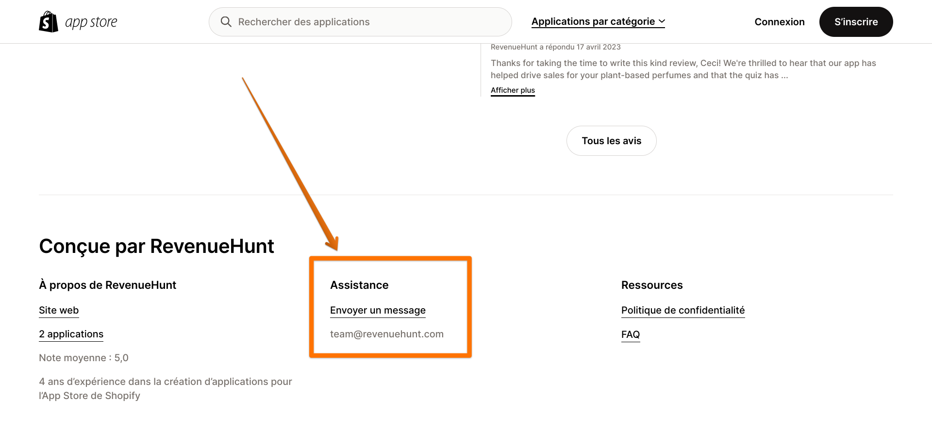
Task: Focus the Rechercher des applications search field
Action: [369, 22]
